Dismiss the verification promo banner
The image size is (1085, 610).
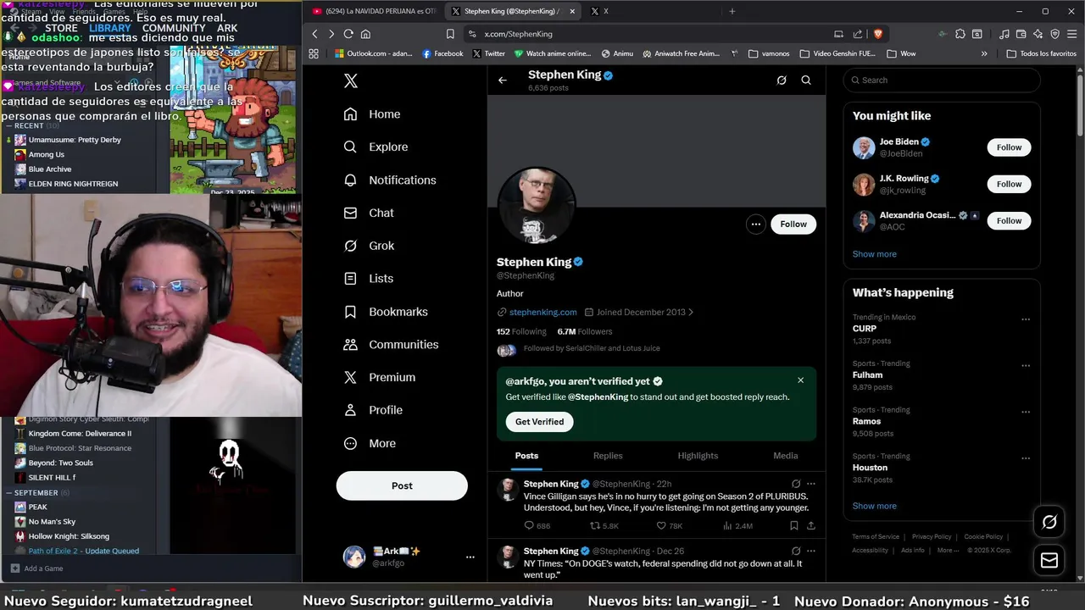point(801,380)
